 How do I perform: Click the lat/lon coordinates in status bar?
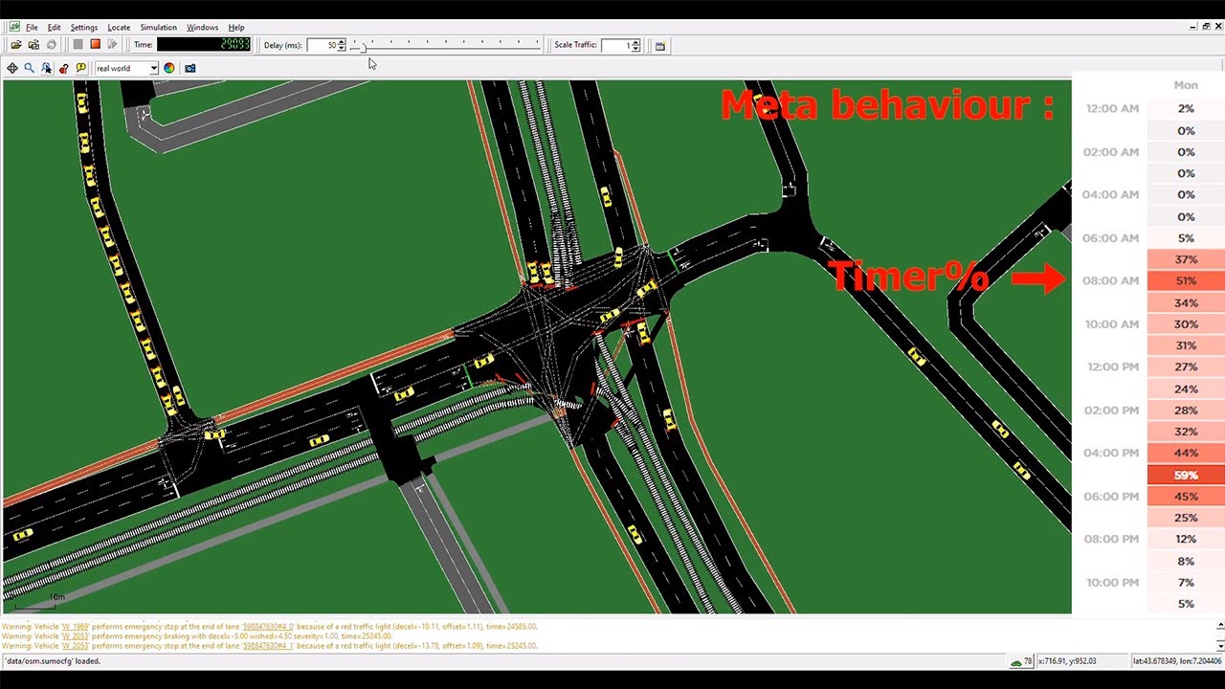click(x=1176, y=661)
